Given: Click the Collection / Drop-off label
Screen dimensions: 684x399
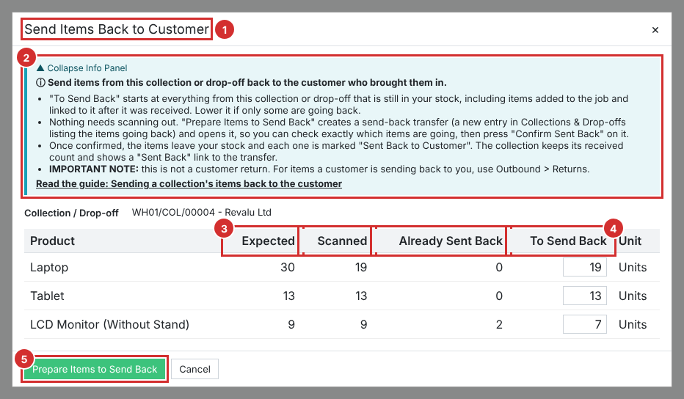Looking at the screenshot, I should point(71,213).
